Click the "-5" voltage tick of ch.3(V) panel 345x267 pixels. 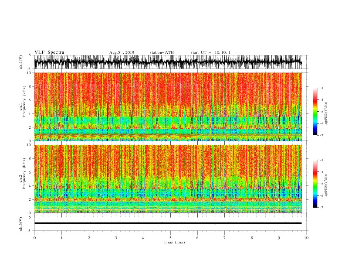point(30,231)
